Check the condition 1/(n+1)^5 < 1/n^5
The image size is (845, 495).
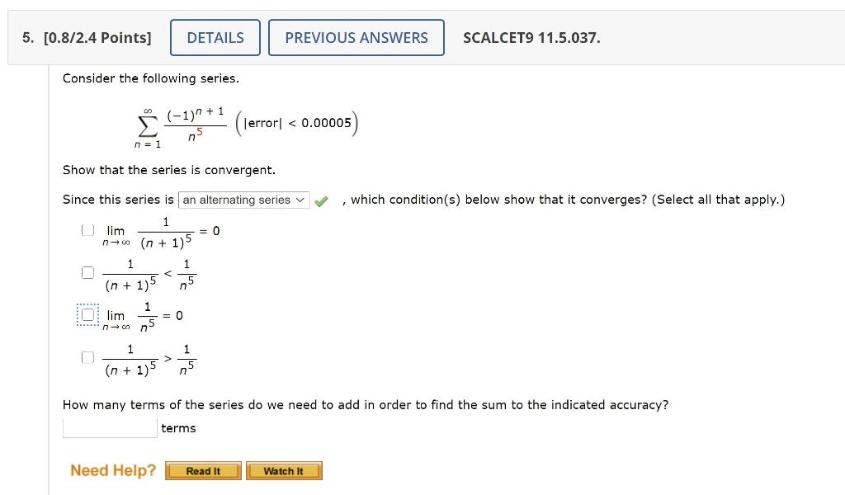(x=87, y=272)
